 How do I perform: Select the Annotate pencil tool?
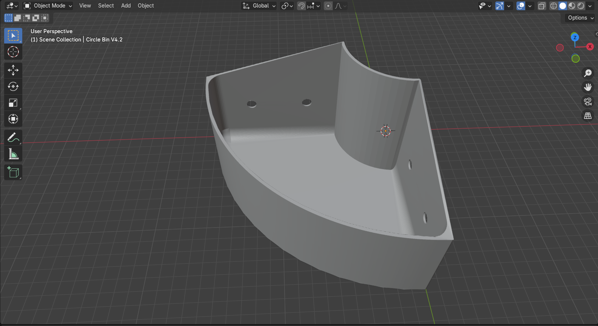13,138
